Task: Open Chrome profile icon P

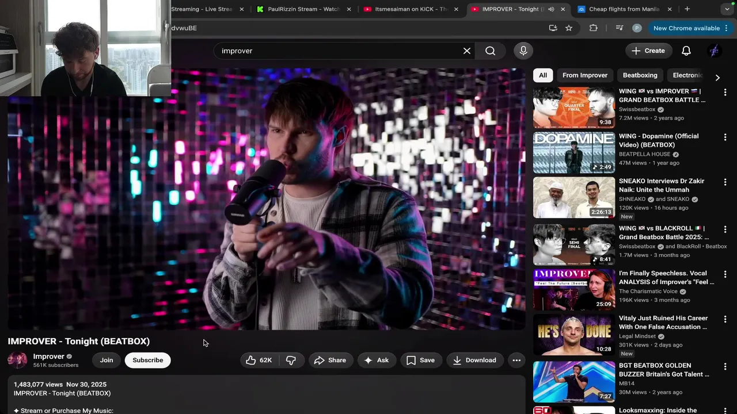Action: (637, 28)
